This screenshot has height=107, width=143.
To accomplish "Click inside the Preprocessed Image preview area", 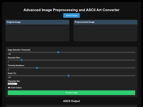I will pos(105,33).
